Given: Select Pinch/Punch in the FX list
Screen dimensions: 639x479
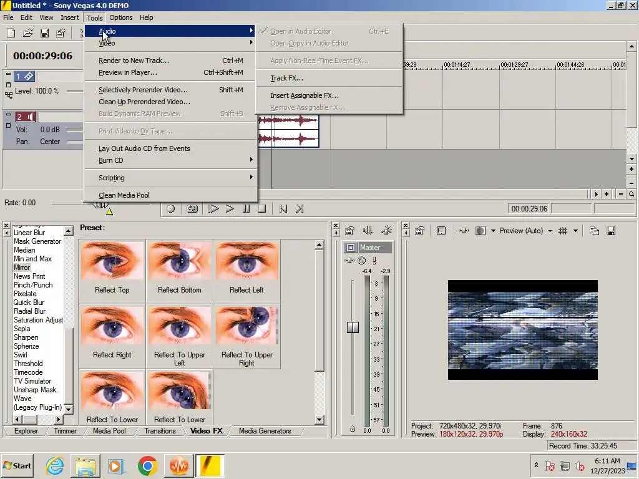Looking at the screenshot, I should pos(33,284).
